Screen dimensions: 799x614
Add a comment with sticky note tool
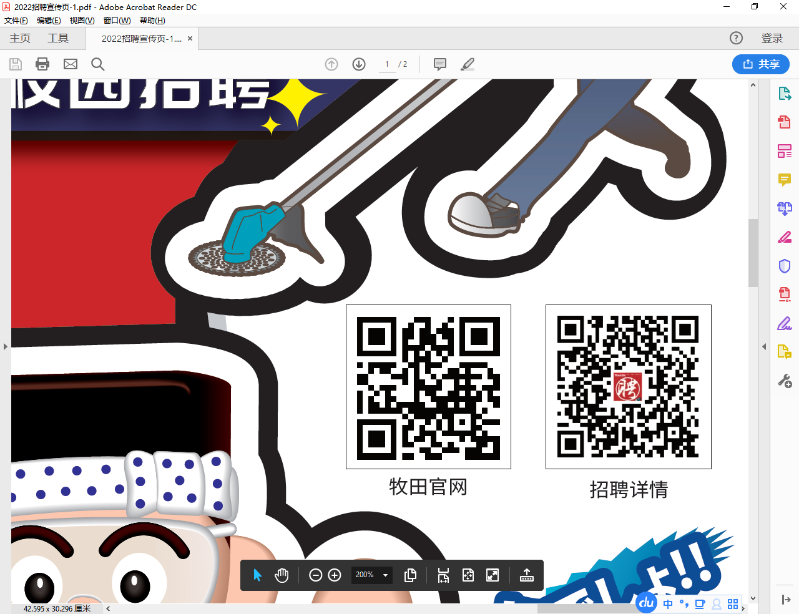click(x=440, y=64)
